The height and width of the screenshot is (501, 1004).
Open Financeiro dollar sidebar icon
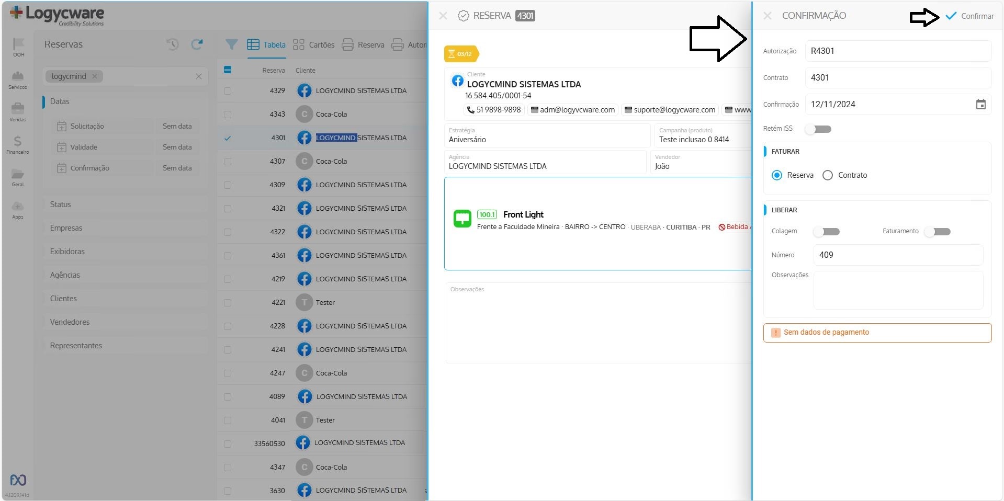point(18,144)
